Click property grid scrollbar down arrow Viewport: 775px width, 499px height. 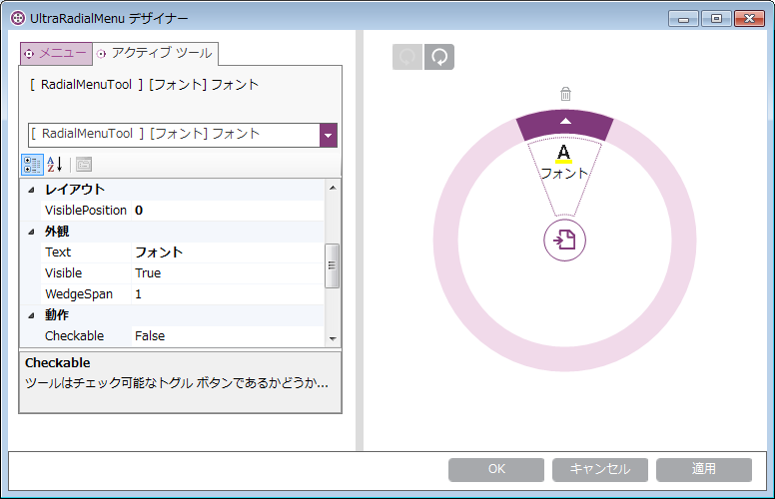coord(333,339)
